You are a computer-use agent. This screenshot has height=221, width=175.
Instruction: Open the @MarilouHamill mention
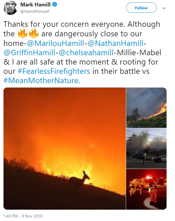(x=55, y=43)
